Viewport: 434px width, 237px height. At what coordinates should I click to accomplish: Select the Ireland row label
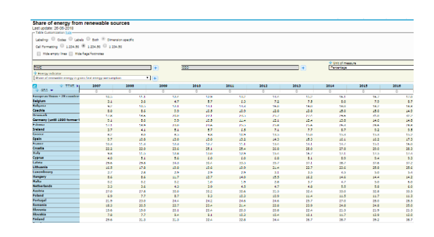38,129
